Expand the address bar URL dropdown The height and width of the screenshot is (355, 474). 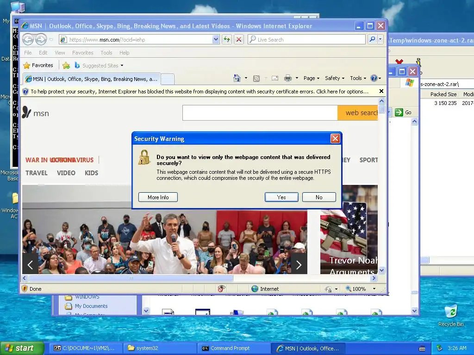pos(216,39)
